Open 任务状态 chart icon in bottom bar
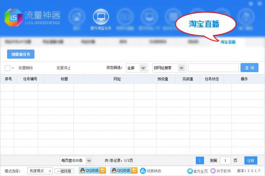 (143, 171)
